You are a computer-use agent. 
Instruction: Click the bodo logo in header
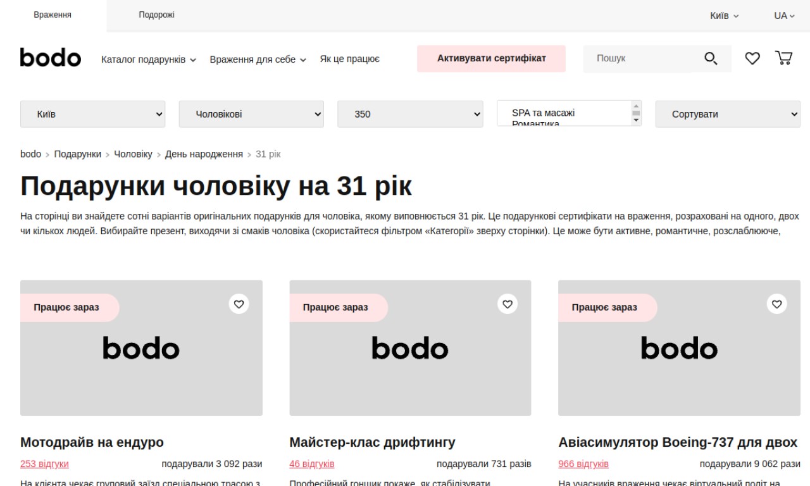point(51,58)
